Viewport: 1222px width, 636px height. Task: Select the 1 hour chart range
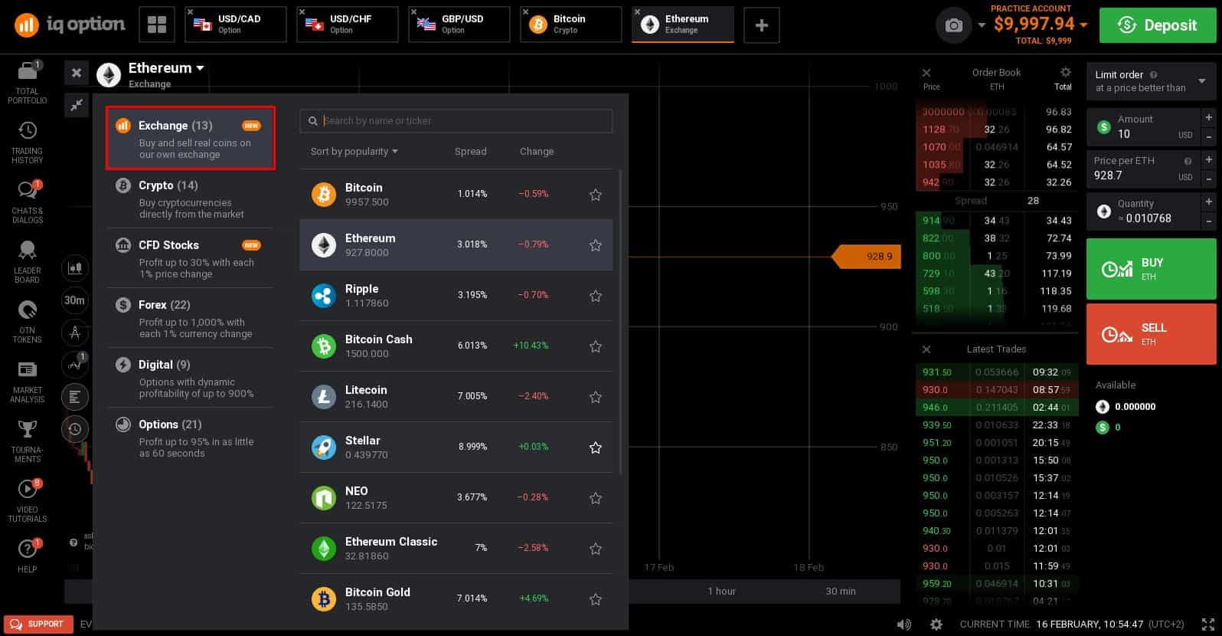point(721,591)
